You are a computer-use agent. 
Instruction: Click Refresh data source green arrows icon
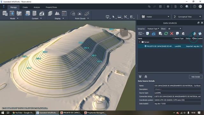[166, 34]
